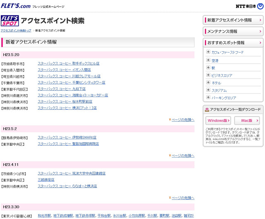The height and width of the screenshot is (219, 265).
Task: Open 小竹向原駅 station link
Action: point(137,216)
